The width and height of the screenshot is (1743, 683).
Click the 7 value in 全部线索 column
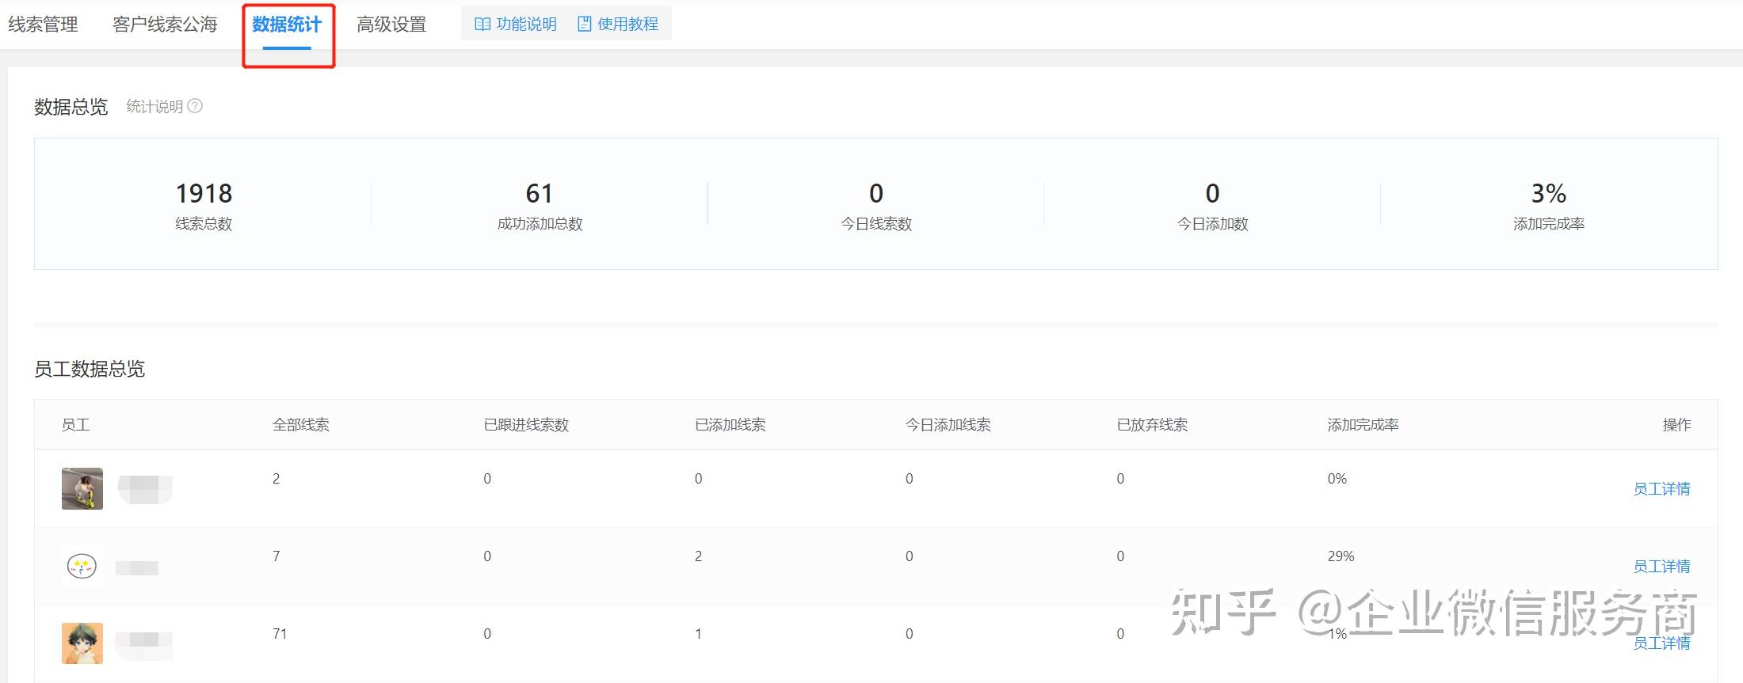click(x=276, y=556)
